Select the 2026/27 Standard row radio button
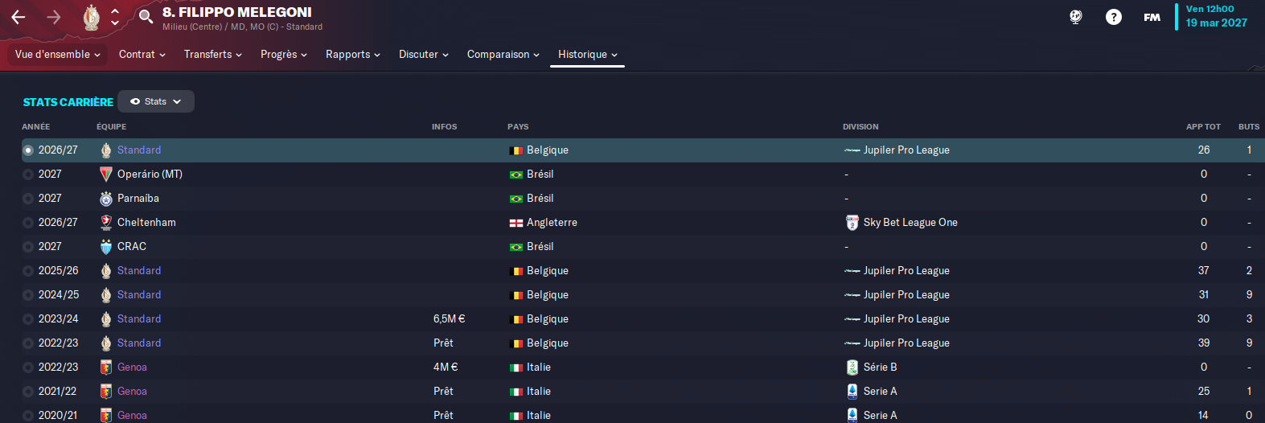The height and width of the screenshot is (423, 1265). click(x=28, y=150)
